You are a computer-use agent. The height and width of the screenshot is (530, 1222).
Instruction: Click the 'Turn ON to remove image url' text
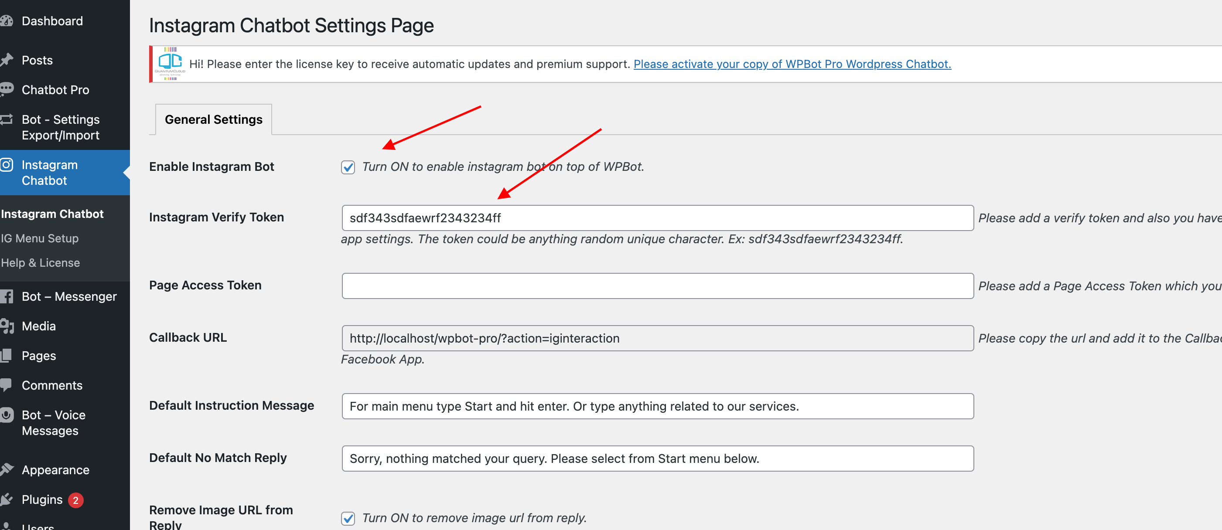click(x=474, y=518)
